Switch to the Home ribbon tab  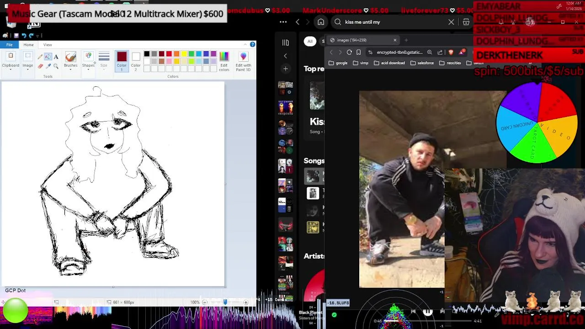(28, 45)
